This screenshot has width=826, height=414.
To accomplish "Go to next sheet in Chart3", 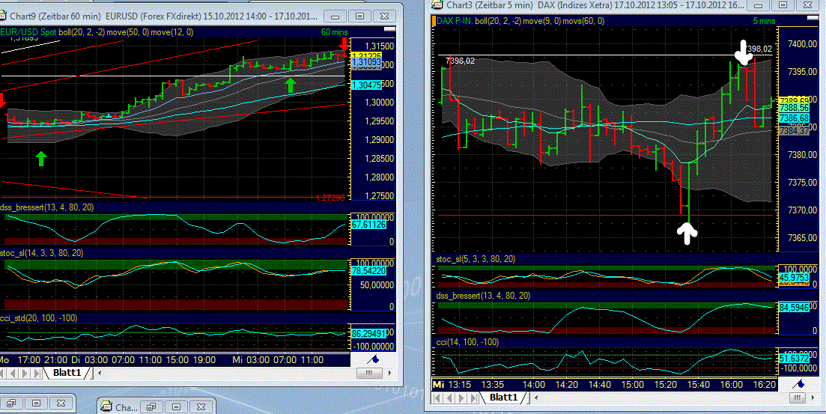I will (461, 397).
